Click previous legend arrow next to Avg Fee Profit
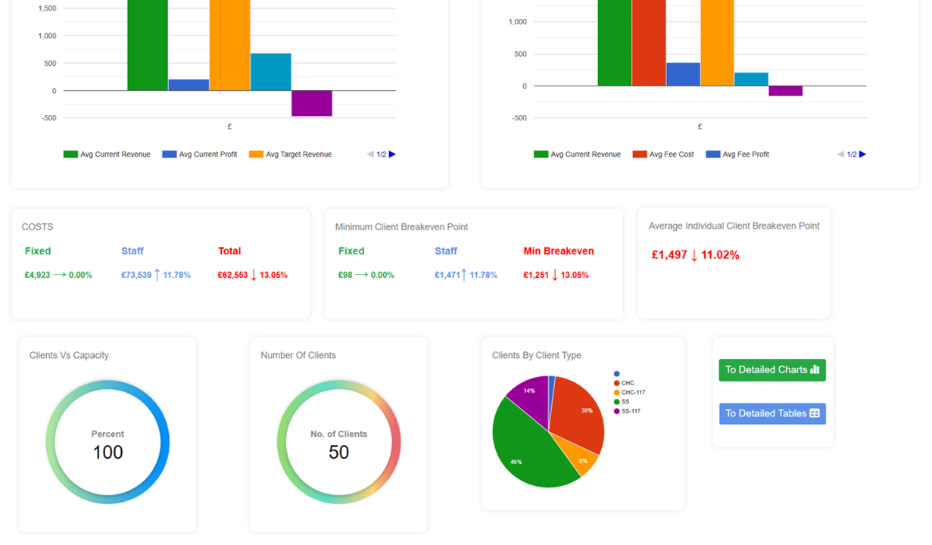This screenshot has height=545, width=932. coord(840,154)
